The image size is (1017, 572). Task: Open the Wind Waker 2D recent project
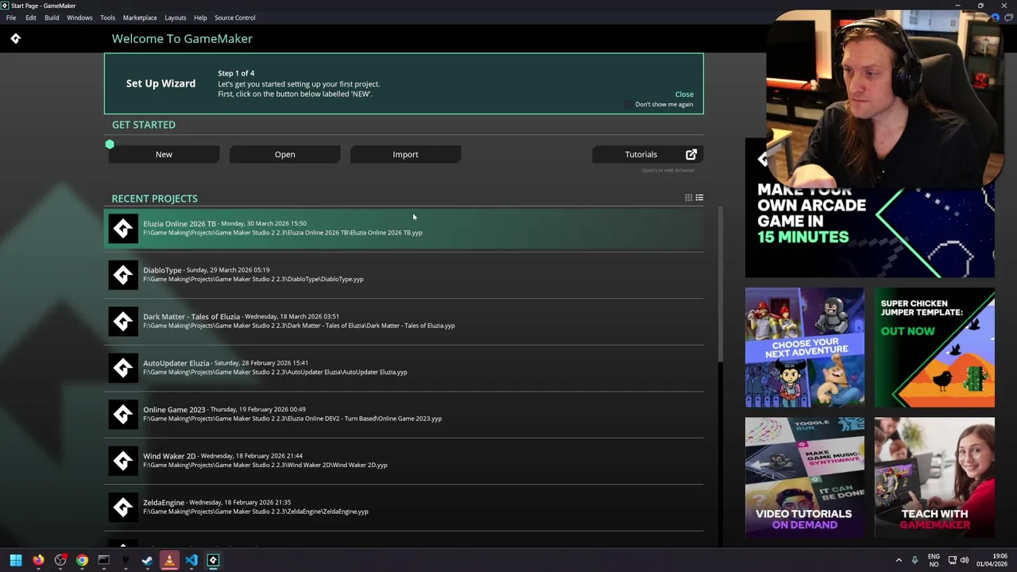(x=404, y=461)
